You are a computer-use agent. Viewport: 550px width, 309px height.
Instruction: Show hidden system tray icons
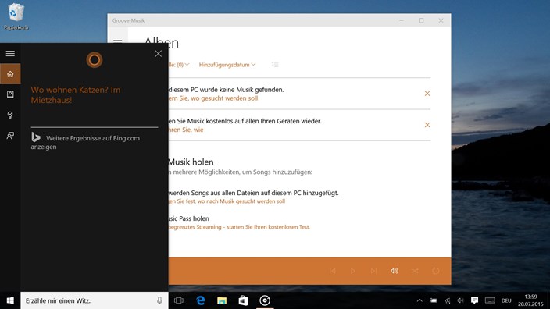click(420, 300)
